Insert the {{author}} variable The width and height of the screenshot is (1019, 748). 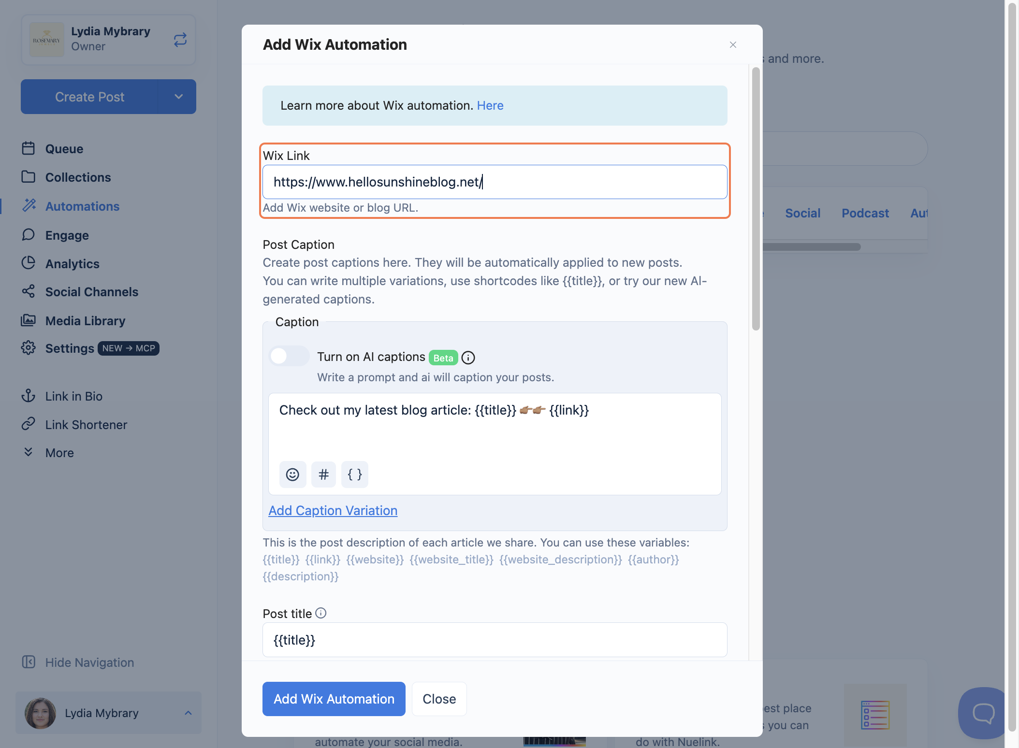pyautogui.click(x=654, y=560)
